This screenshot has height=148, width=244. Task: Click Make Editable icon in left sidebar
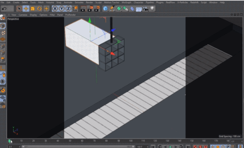tap(3, 18)
